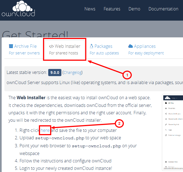Click 'All files' in the screenshot thumbnail
Viewport: 183px width, 172px height.
(x=171, y=103)
